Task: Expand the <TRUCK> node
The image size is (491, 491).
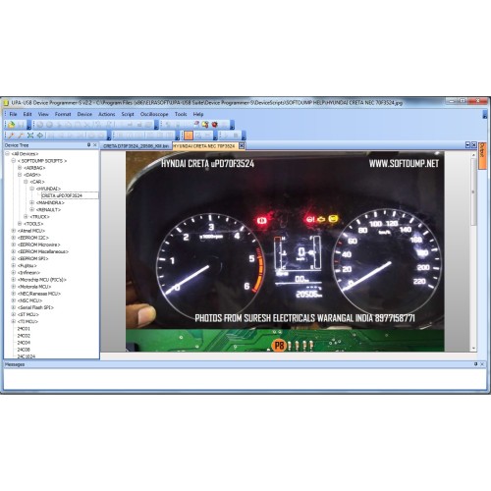Action: click(26, 217)
